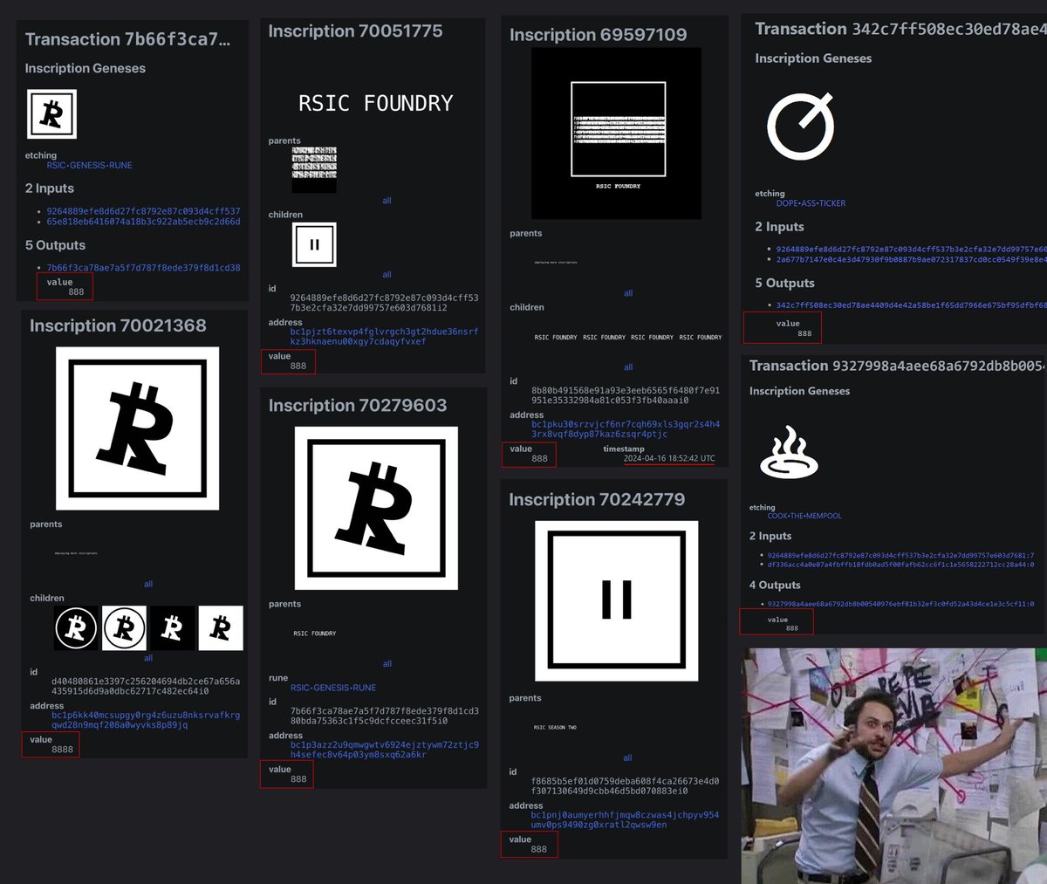This screenshot has width=1047, height=884.
Task: Open the circle-with-tick icon in Transaction 342c7ff508ec
Action: (x=800, y=127)
